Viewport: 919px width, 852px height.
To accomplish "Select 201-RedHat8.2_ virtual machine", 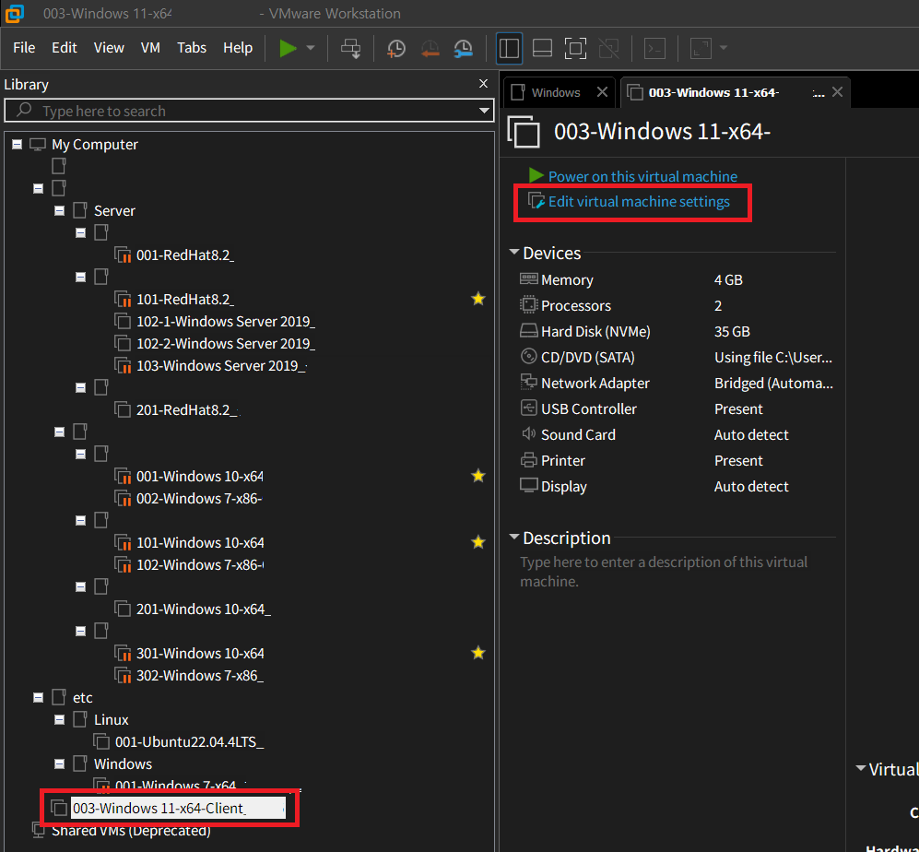I will [x=187, y=409].
